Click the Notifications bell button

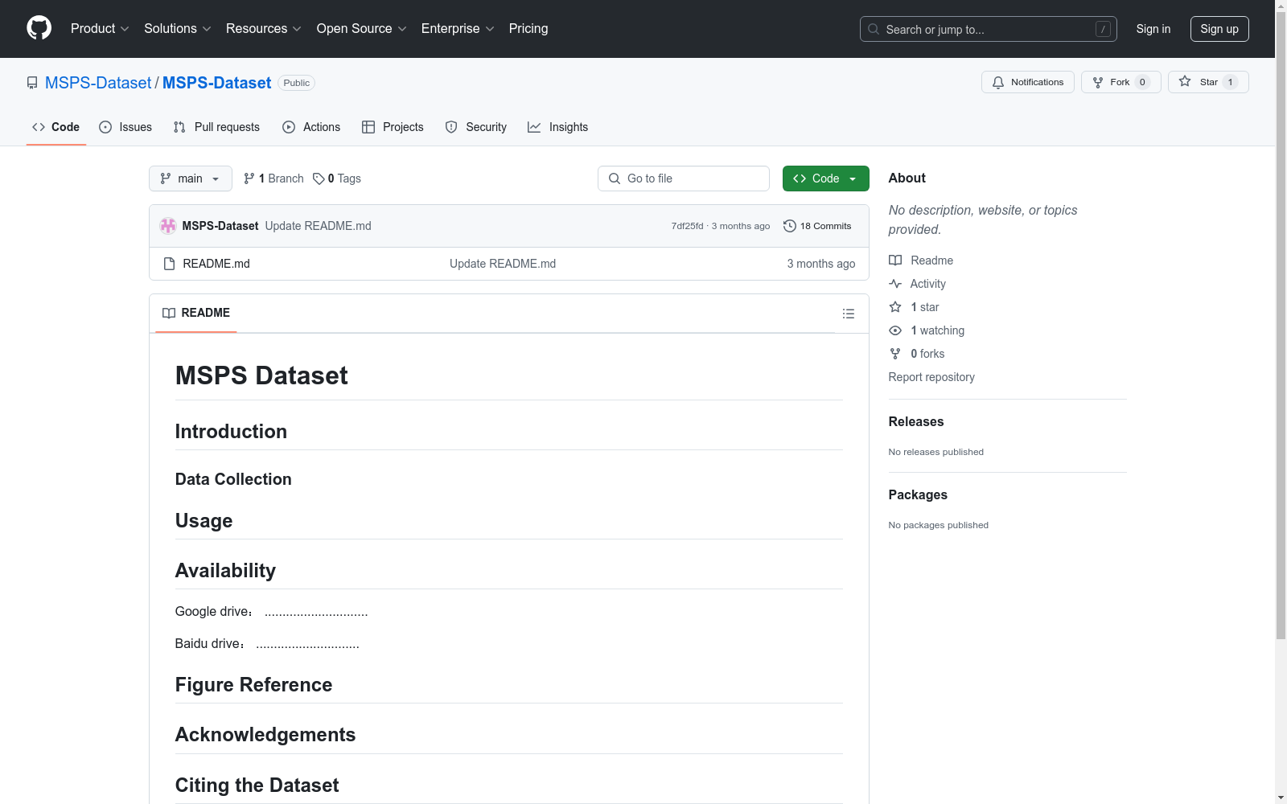tap(1027, 82)
